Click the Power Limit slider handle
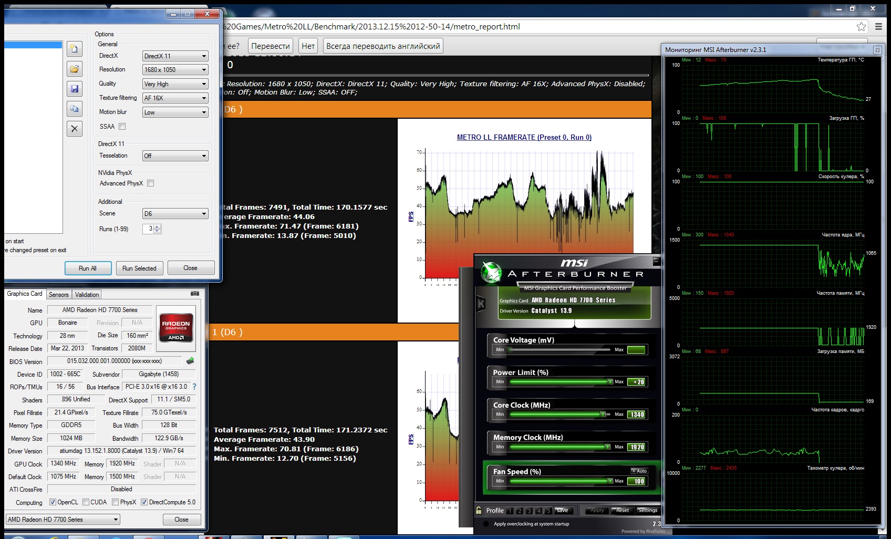The height and width of the screenshot is (539, 891). (610, 382)
